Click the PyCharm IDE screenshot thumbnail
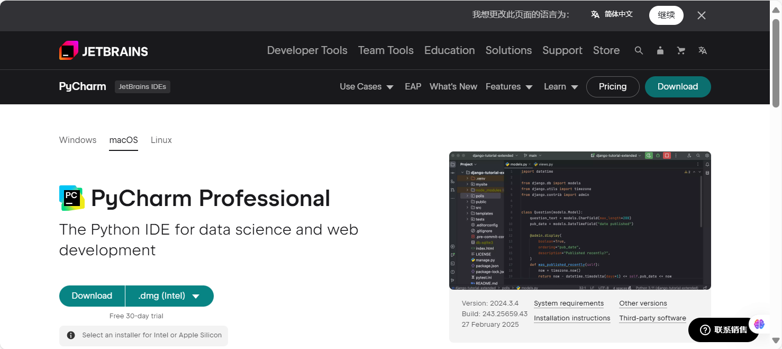 point(579,220)
